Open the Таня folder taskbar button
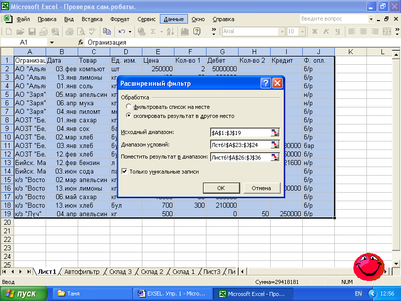 92,293
